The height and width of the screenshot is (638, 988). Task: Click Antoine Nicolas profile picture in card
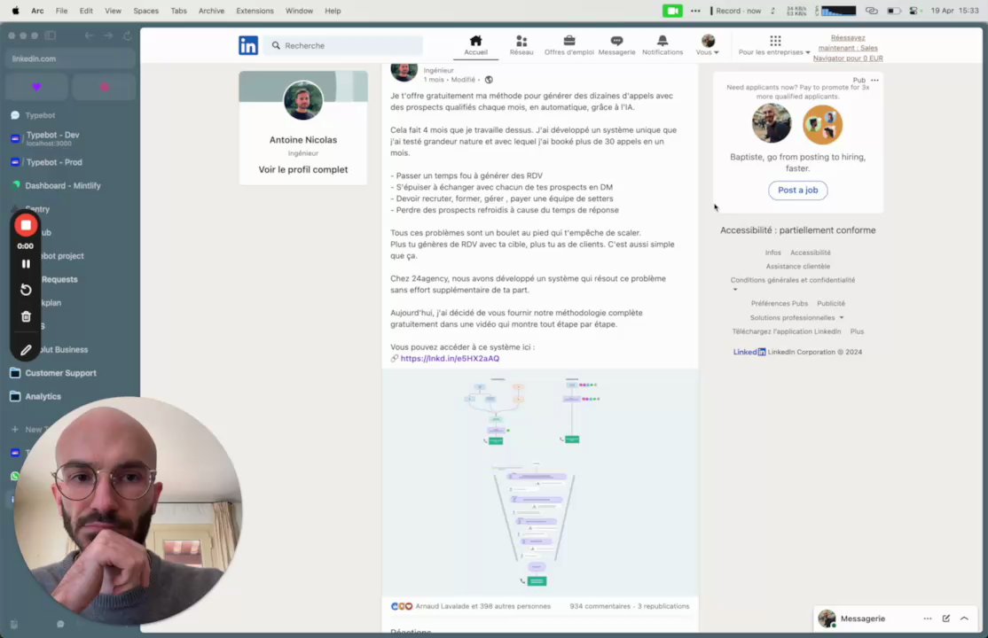[303, 101]
